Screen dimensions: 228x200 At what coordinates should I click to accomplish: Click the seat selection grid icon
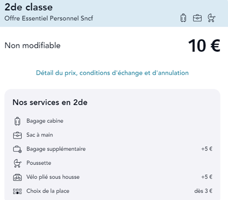[x=18, y=191]
